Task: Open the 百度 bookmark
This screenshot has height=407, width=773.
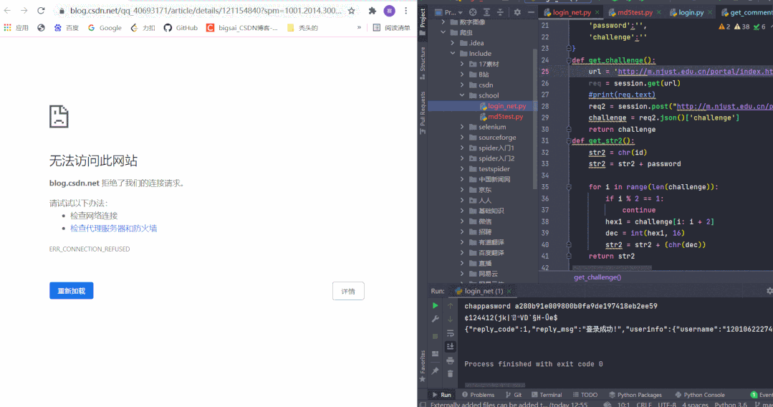Action: pos(67,28)
